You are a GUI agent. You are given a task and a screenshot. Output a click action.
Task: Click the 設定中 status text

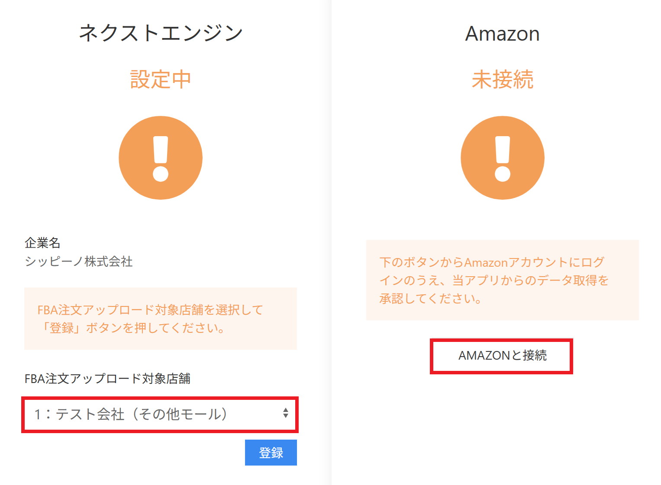(161, 80)
